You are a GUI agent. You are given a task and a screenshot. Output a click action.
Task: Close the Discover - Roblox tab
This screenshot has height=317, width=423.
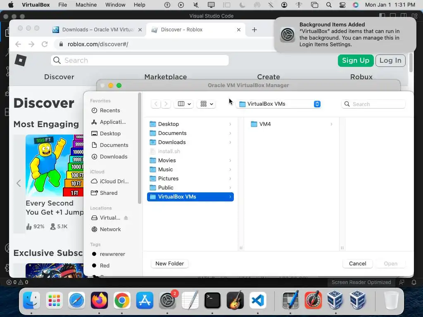[x=238, y=30]
